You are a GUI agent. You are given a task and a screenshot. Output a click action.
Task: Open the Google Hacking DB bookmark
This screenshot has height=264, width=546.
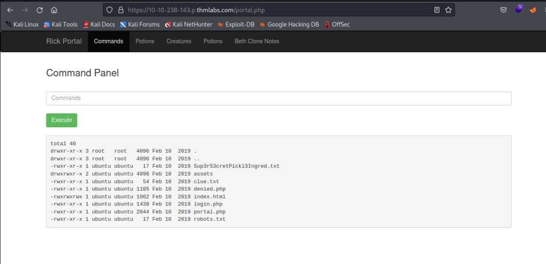tap(289, 24)
